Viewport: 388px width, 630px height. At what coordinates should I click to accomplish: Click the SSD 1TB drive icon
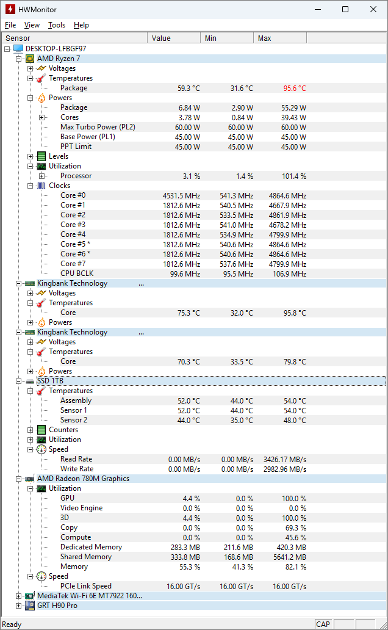[x=30, y=381]
